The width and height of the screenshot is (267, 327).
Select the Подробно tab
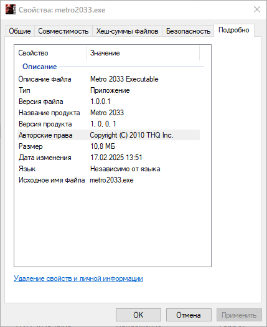[234, 31]
